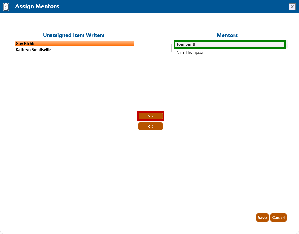Screen dimensions: 299x234
Task: Close the Assign Mentors dialog
Action: click(292, 7)
